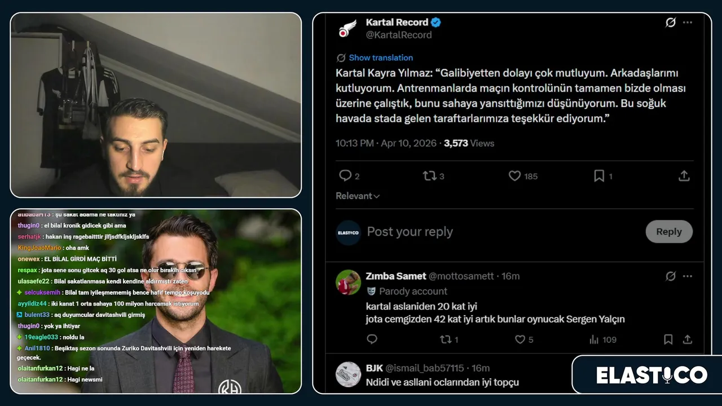Viewport: 722px width, 406px height.
Task: Click the Kartal Record profile avatar
Action: [x=348, y=28]
